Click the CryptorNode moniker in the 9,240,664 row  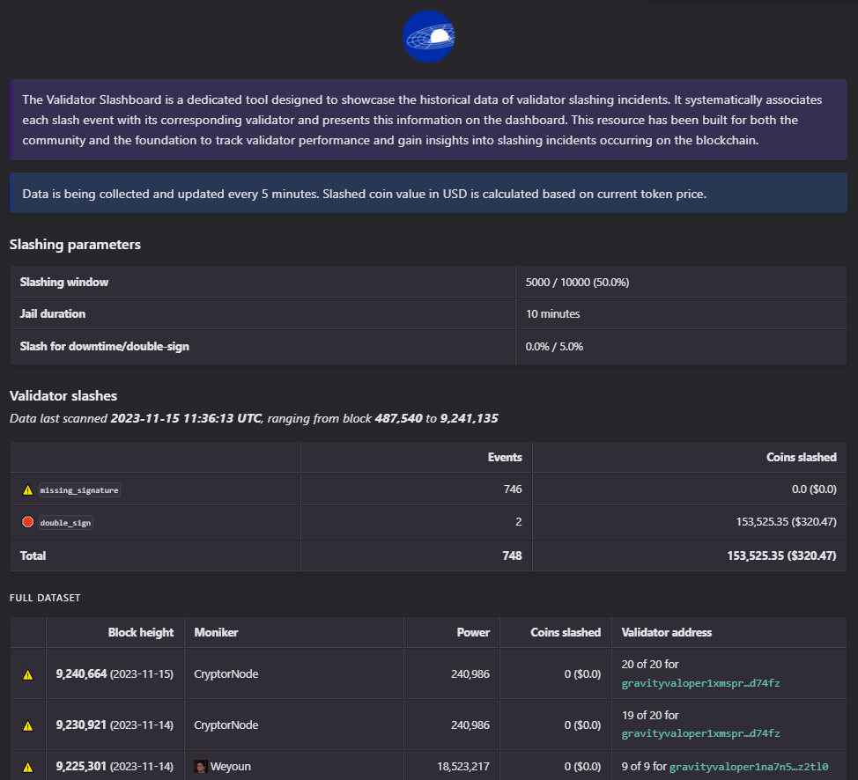tap(226, 673)
